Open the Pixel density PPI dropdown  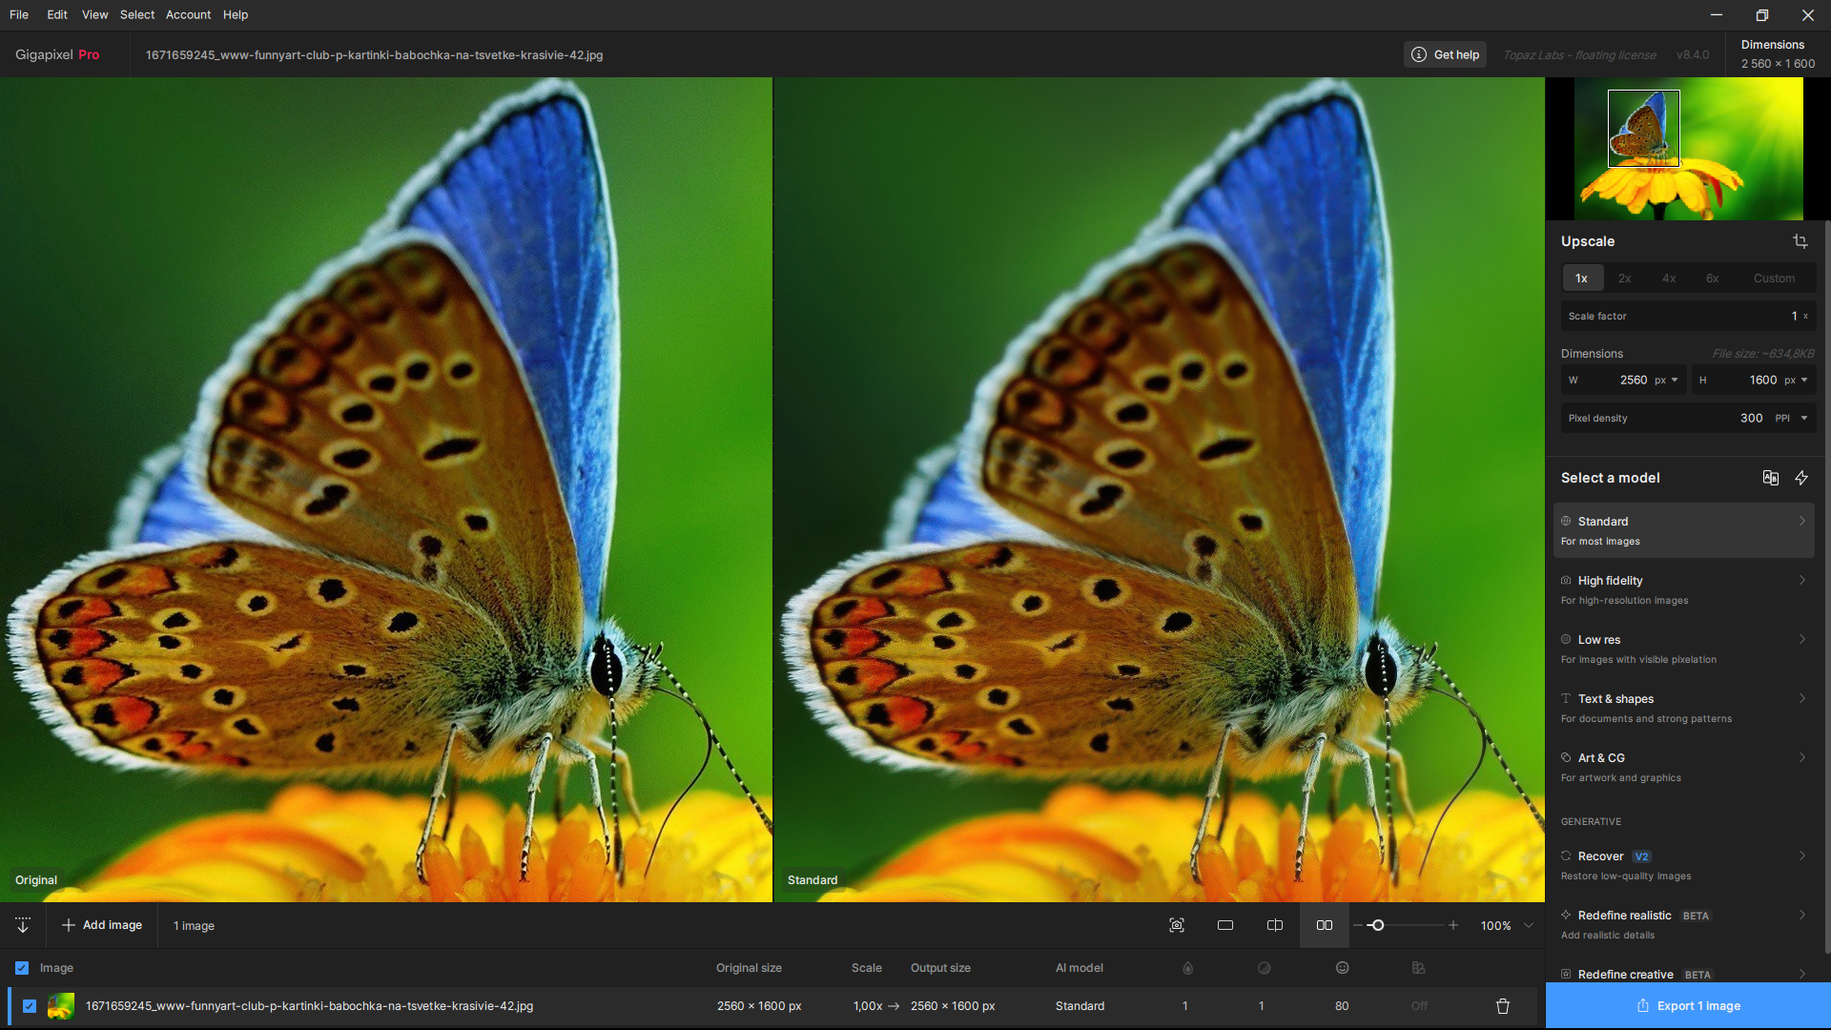click(1792, 418)
